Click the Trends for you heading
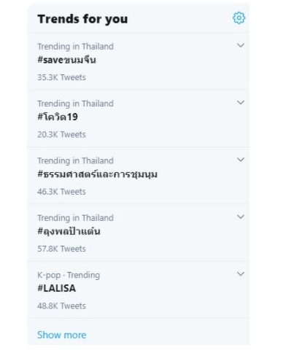 point(82,19)
